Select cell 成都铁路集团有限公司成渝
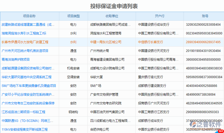This screenshot has height=133, width=224. coord(110,25)
